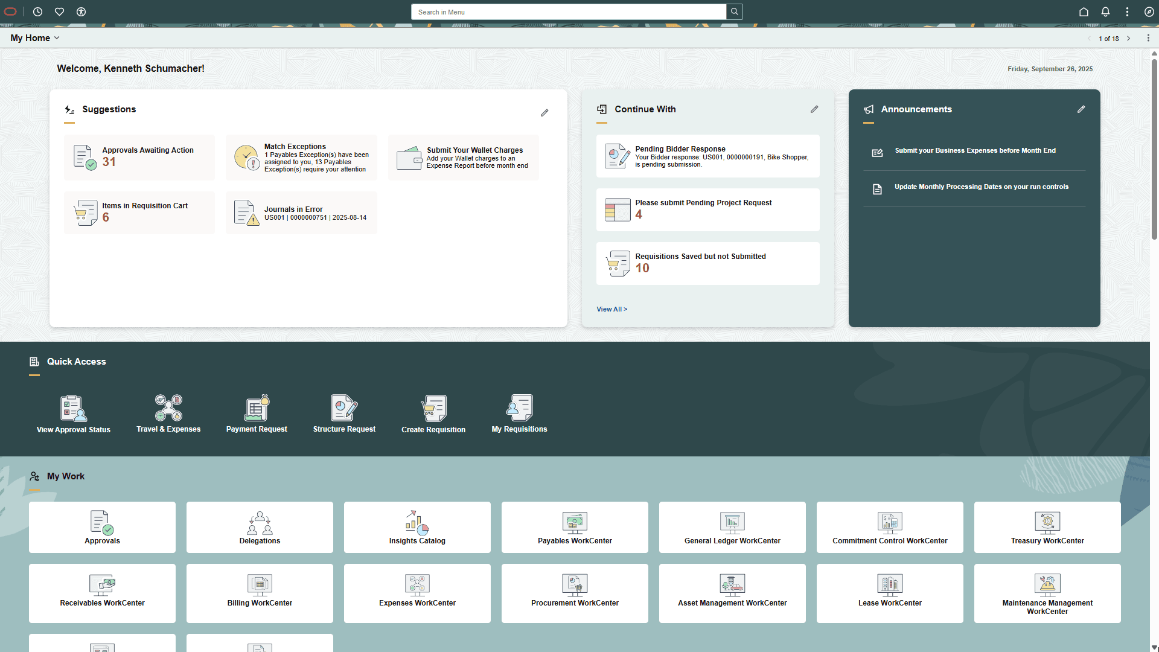Open notifications with the bell icon
This screenshot has width=1159, height=652.
(1105, 11)
